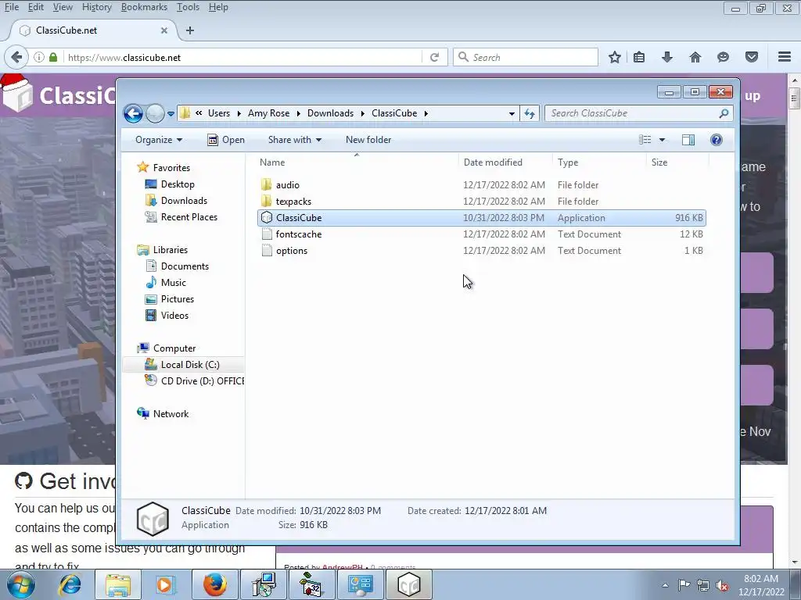The image size is (801, 600).
Task: Select the texpacks folder
Action: tap(481, 201)
